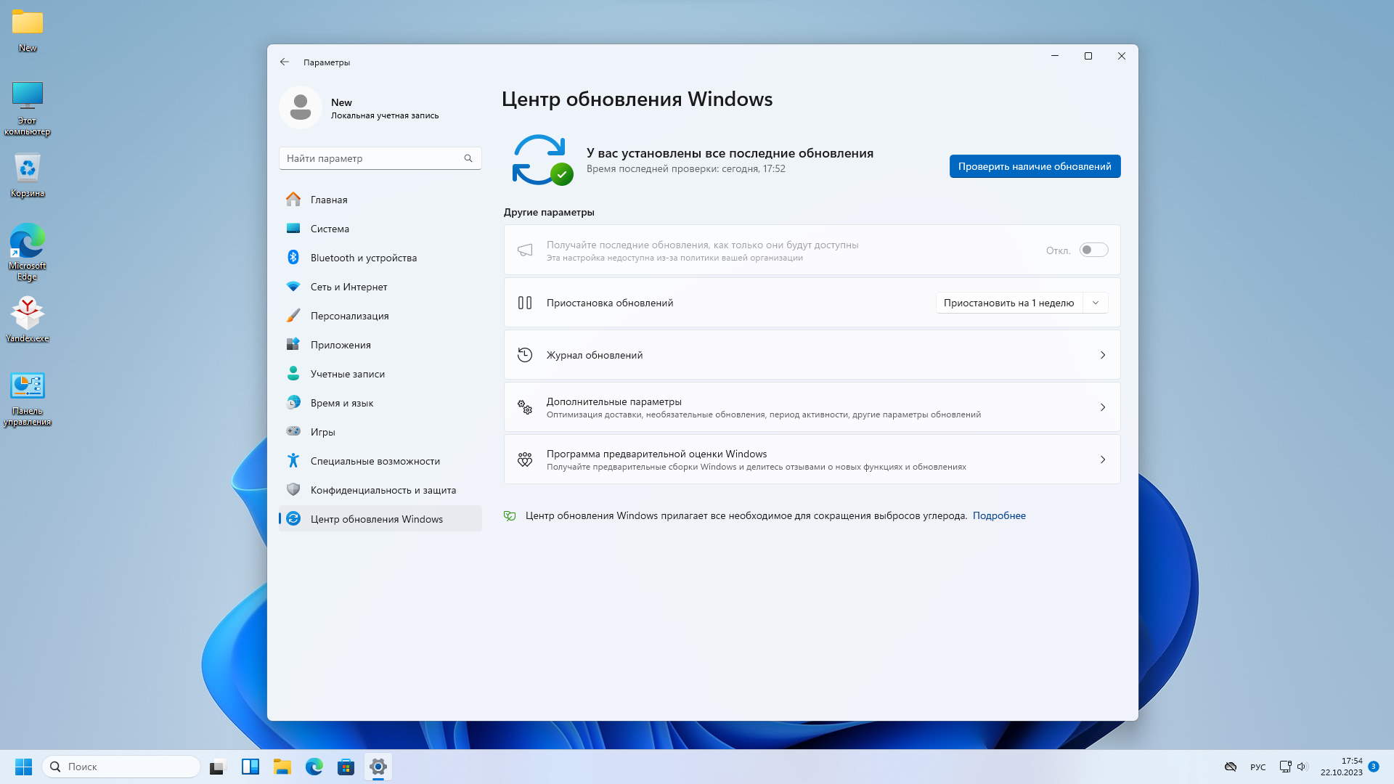Viewport: 1394px width, 784px height.
Task: Open Журнал обновлений update history chevron
Action: tap(1102, 355)
